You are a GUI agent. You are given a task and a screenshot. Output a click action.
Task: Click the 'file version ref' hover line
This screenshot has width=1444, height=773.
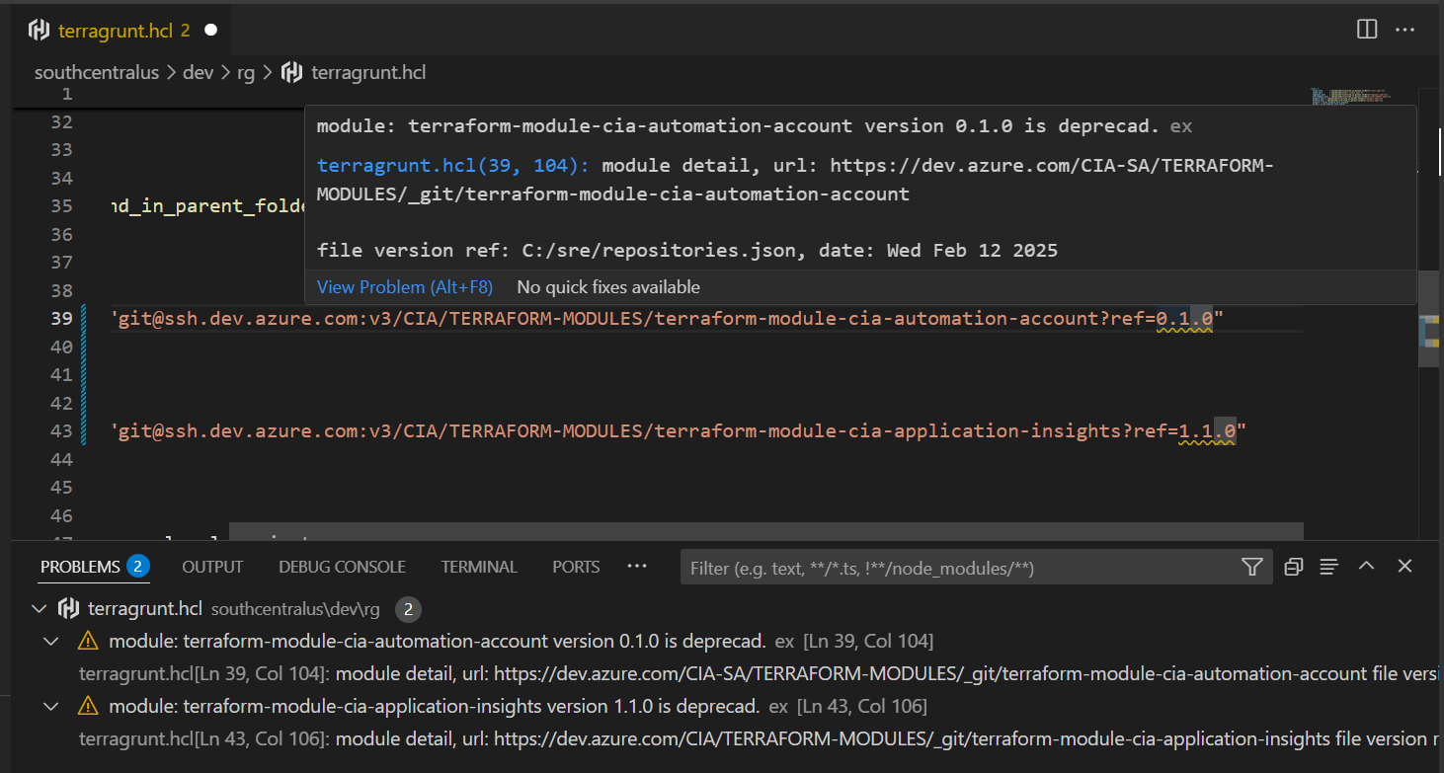687,250
